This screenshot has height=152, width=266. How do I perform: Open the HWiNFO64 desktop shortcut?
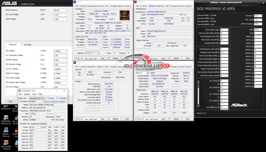pyautogui.click(x=6, y=118)
